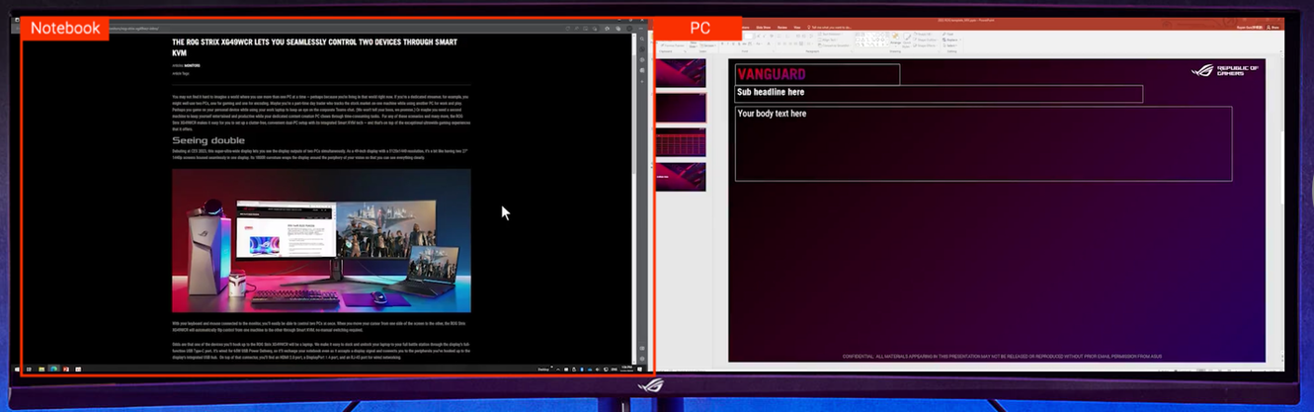Select the third slide thumbnail with table
1314x412 pixels.
[x=680, y=142]
